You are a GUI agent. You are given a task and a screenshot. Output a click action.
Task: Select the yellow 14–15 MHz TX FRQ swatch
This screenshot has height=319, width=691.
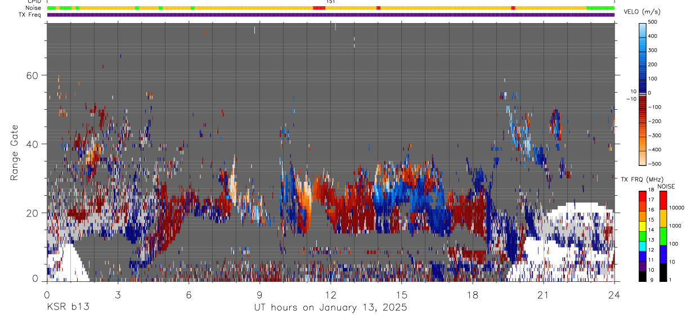[x=642, y=226]
